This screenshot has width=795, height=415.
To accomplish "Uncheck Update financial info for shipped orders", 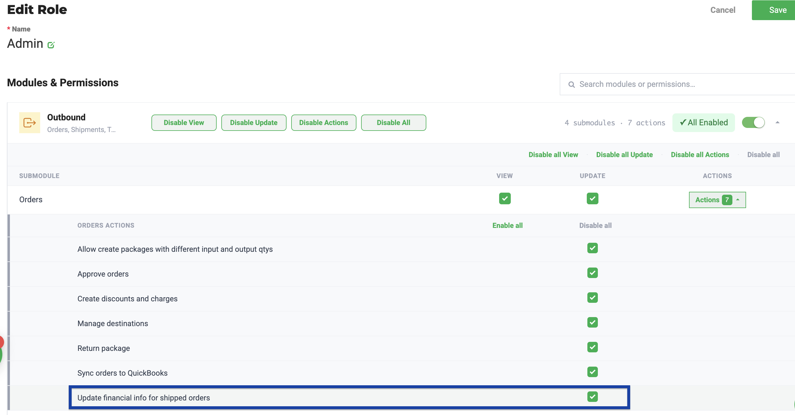I will (592, 396).
